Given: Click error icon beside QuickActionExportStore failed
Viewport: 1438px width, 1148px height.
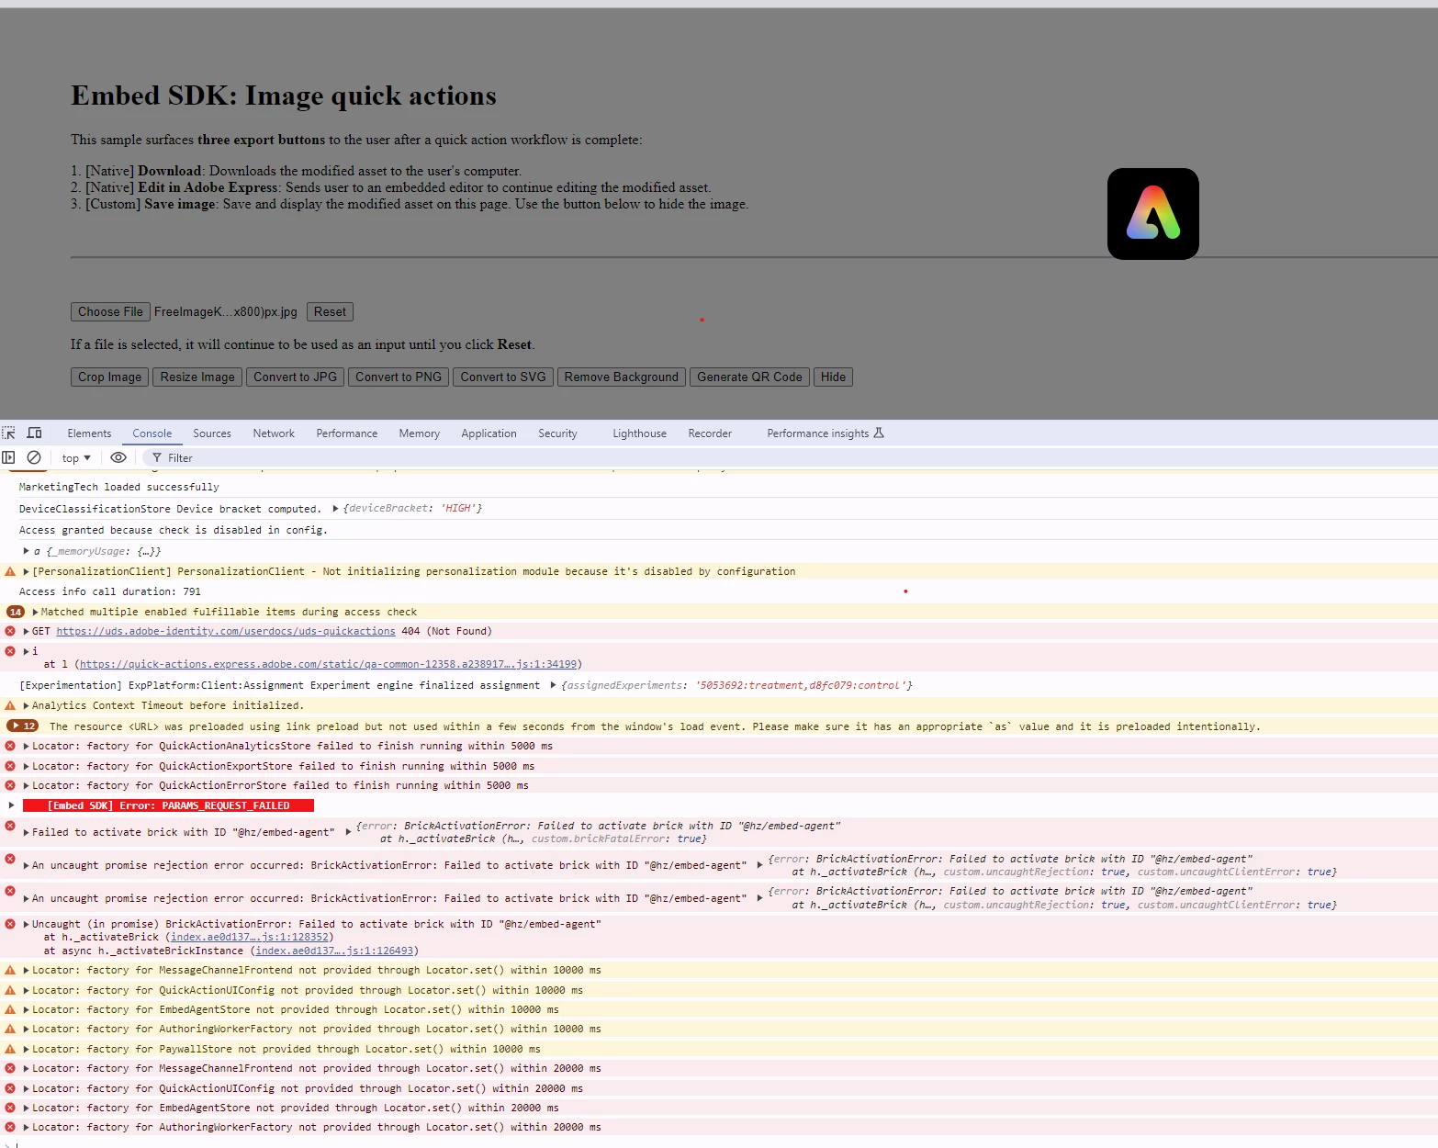Looking at the screenshot, I should 10,767.
